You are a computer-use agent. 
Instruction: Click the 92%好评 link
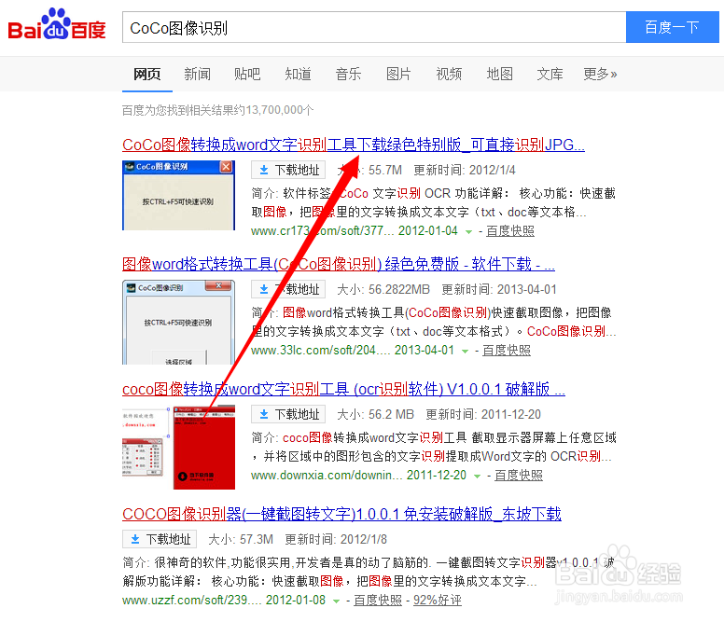click(438, 601)
